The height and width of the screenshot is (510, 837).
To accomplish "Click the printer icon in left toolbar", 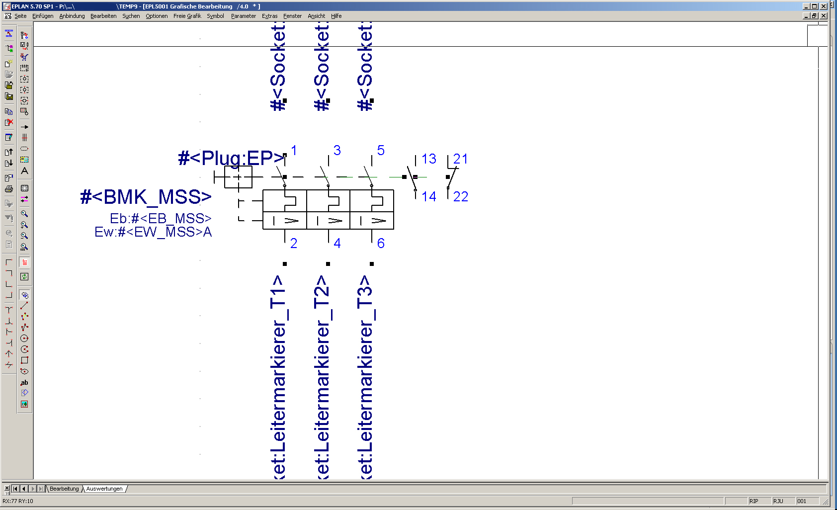I will [8, 189].
